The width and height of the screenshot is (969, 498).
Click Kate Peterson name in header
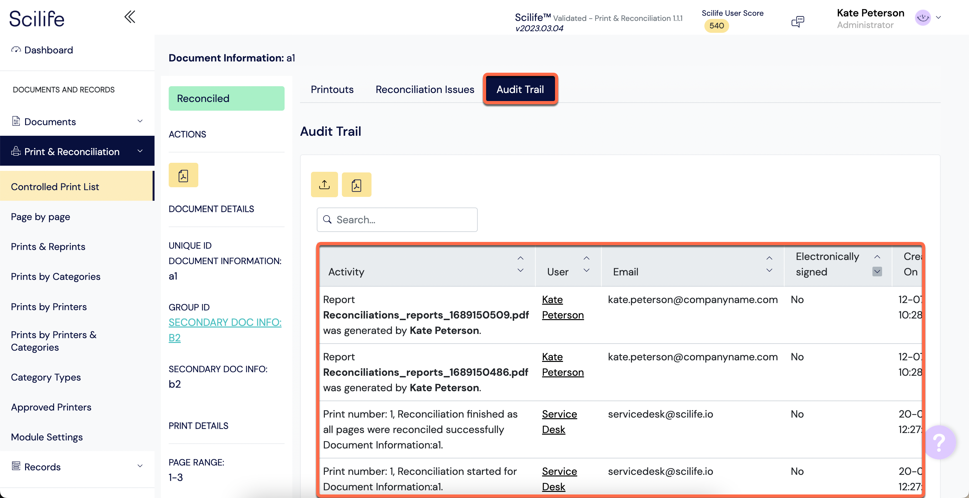click(870, 13)
